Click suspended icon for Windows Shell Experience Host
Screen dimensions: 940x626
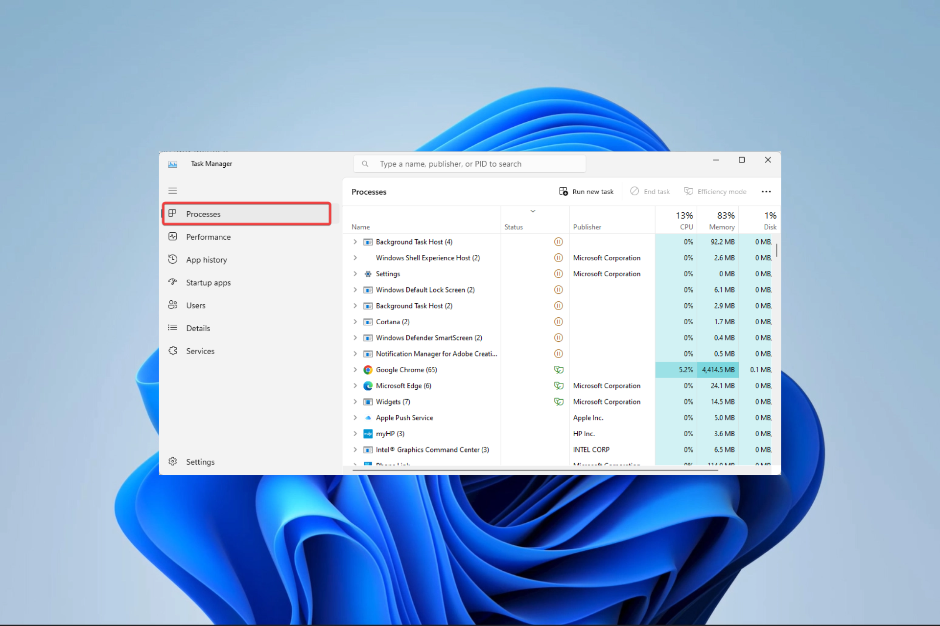[x=558, y=258]
